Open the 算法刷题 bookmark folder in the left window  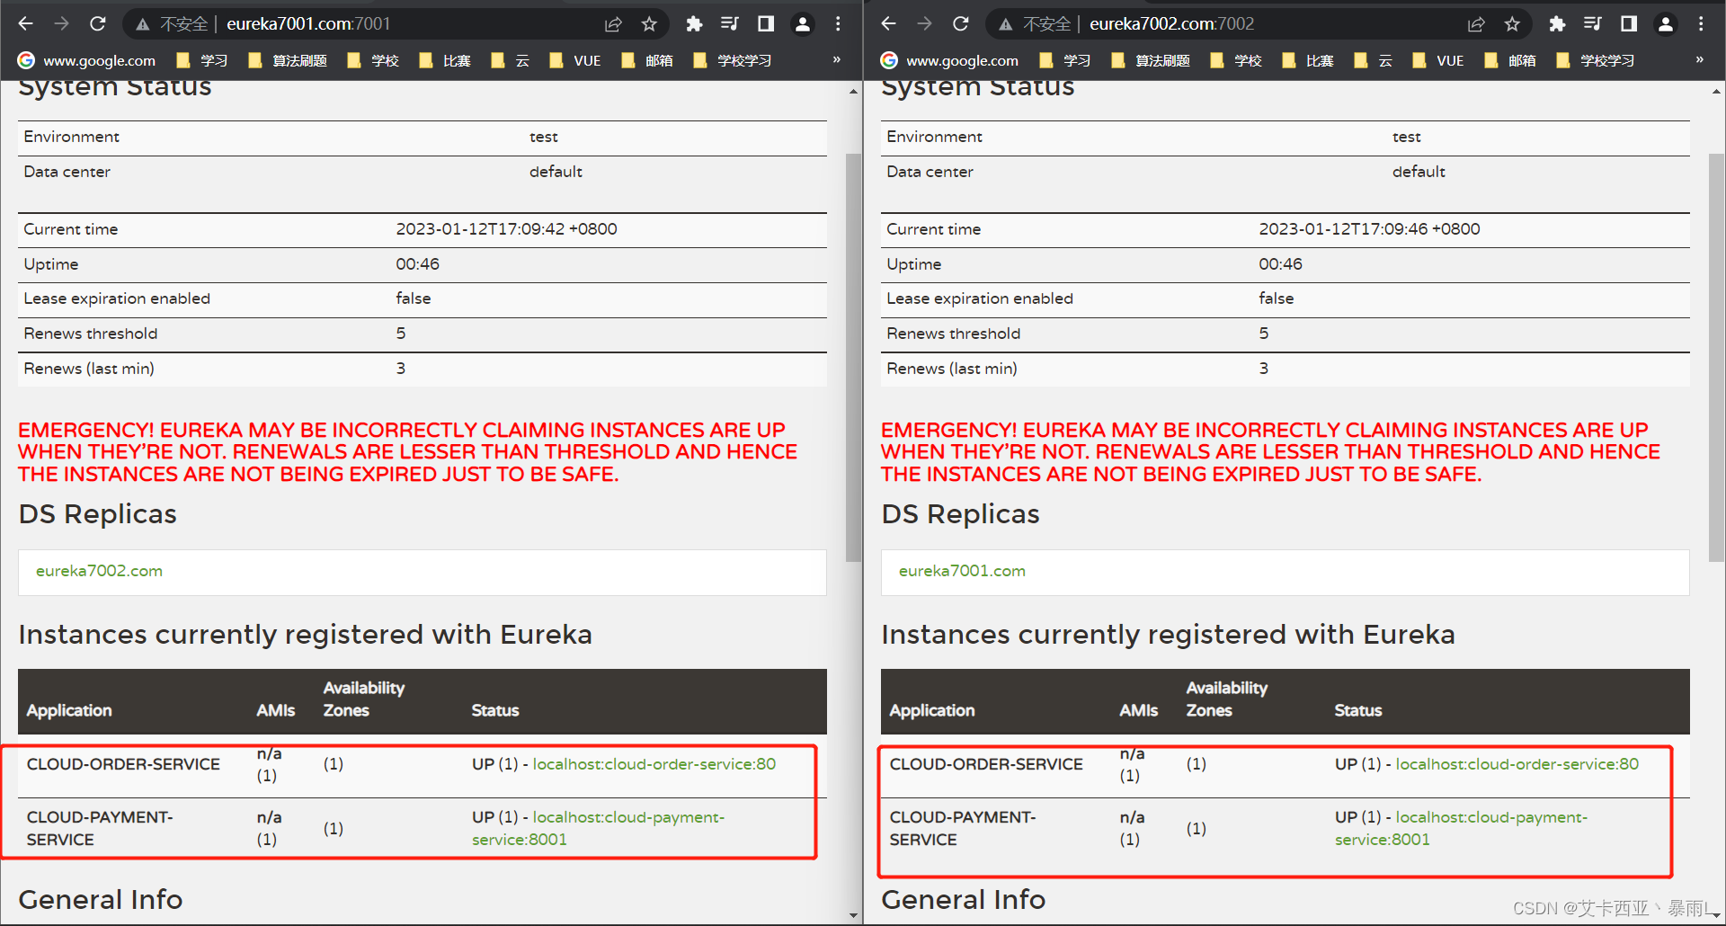click(288, 60)
